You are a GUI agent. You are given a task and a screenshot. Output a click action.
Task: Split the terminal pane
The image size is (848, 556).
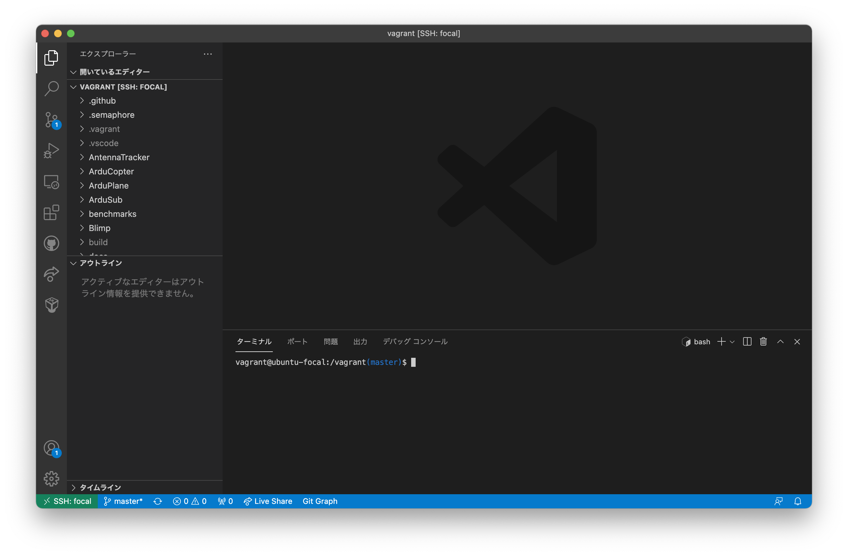[747, 341]
